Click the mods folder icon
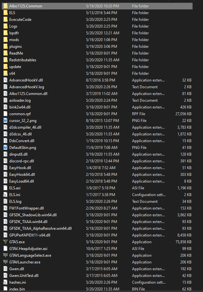This screenshot has height=292, width=203. (5, 40)
